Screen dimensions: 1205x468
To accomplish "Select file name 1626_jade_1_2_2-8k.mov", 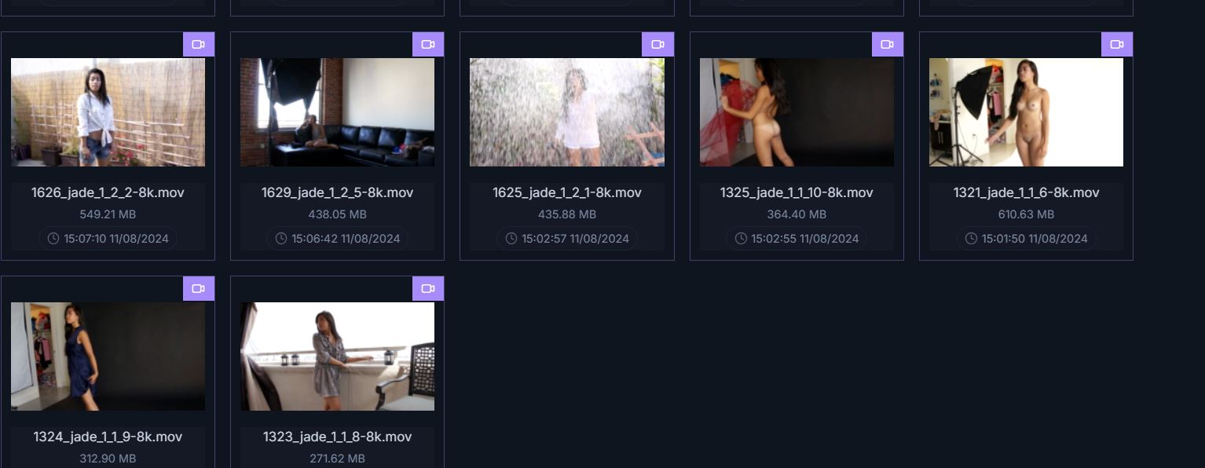I will coord(108,193).
